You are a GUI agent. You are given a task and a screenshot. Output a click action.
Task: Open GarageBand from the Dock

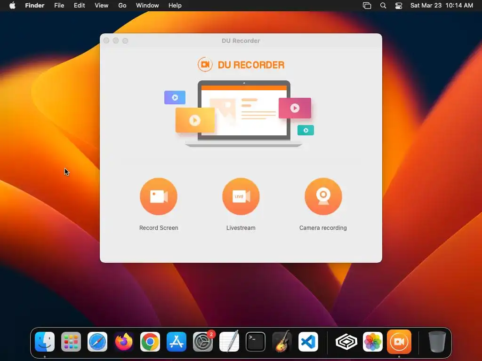282,342
